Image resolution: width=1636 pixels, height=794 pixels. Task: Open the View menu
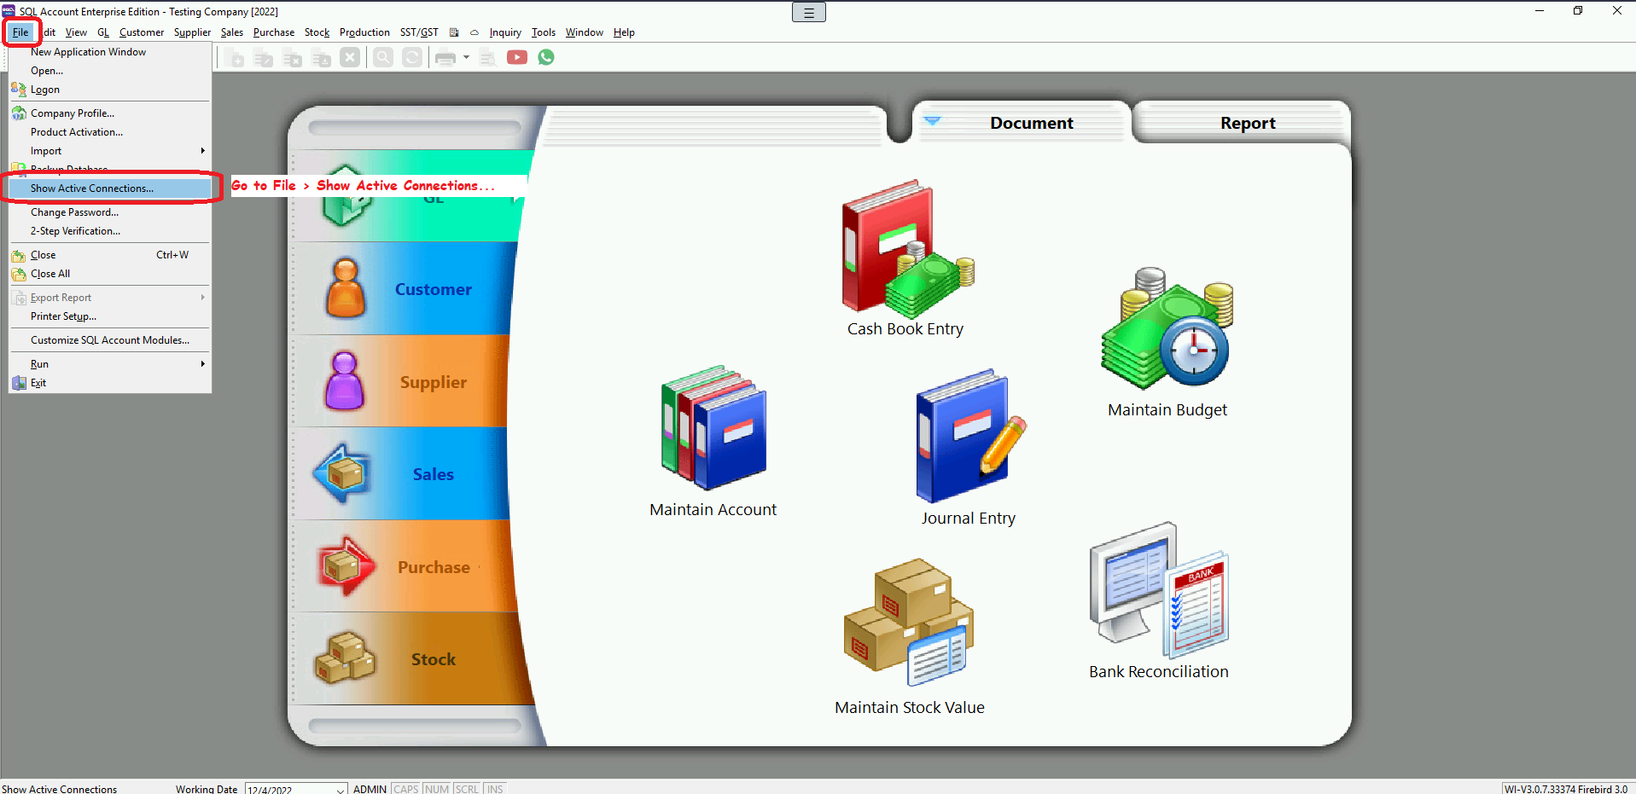pos(76,32)
